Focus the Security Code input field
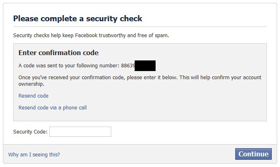 coord(80,132)
